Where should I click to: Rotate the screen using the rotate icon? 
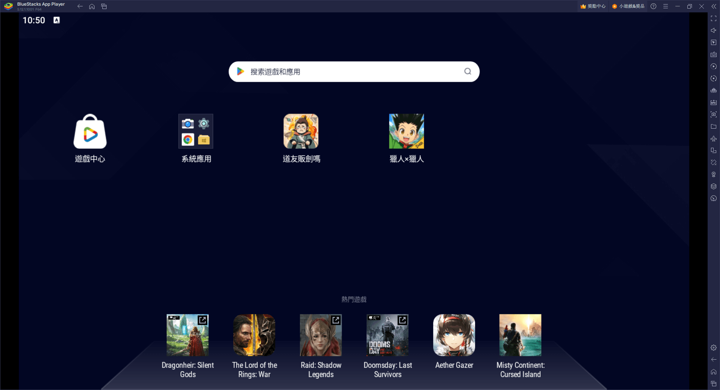click(x=714, y=162)
